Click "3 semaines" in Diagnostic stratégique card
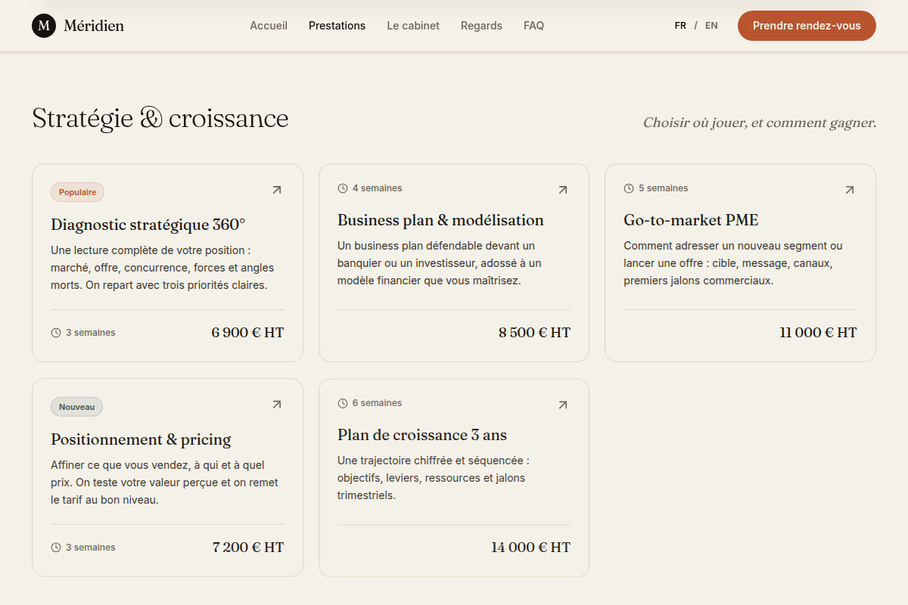Screen dimensions: 908x605 (91, 333)
